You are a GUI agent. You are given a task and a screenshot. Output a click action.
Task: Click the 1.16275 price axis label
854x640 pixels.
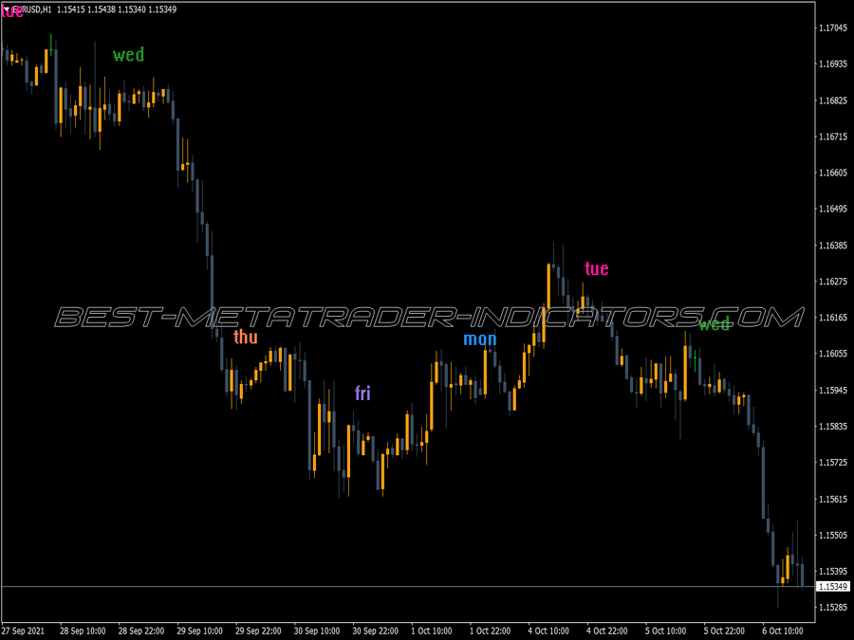[x=833, y=282]
